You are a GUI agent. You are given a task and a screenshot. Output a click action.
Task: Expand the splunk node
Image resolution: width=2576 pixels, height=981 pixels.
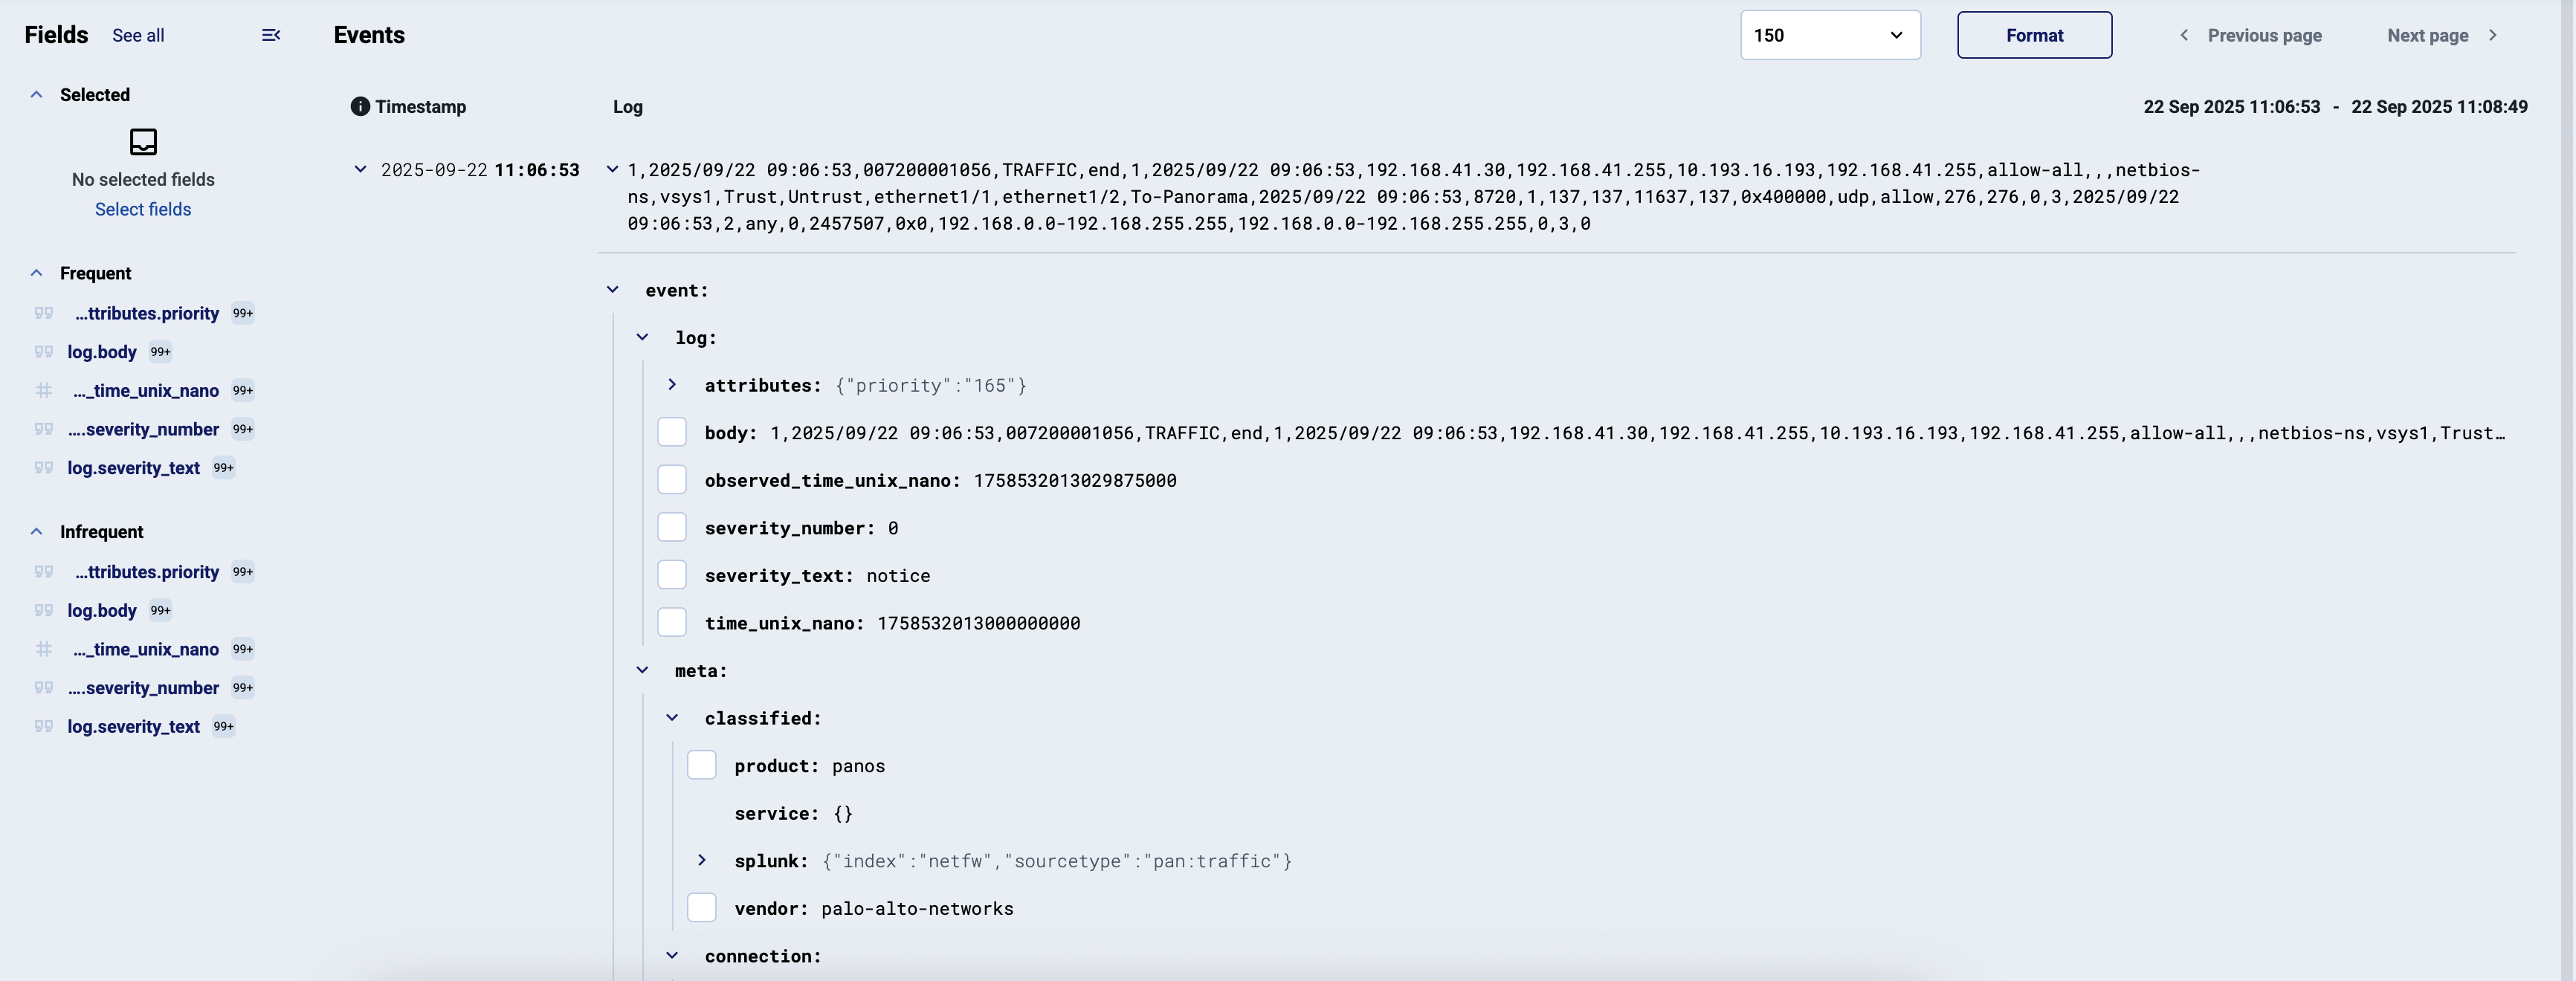click(x=702, y=860)
